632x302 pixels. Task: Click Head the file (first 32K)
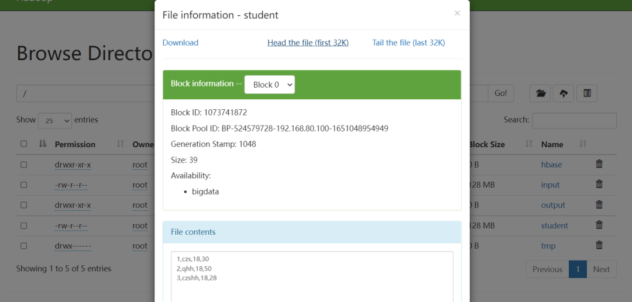click(308, 43)
